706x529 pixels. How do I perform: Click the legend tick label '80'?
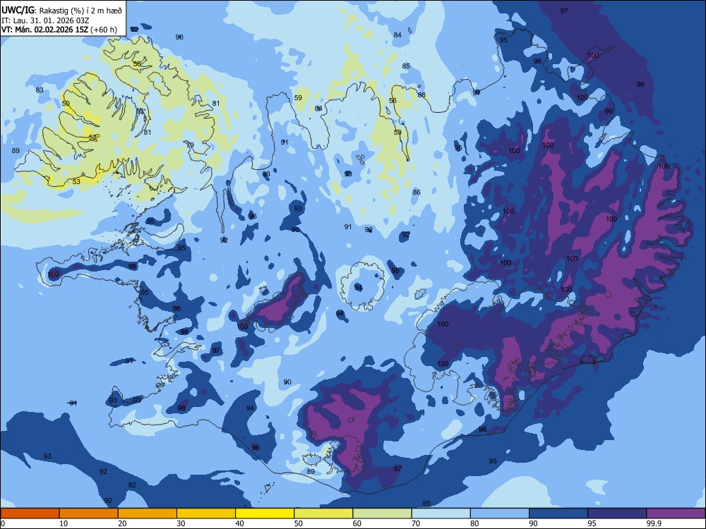[474, 523]
